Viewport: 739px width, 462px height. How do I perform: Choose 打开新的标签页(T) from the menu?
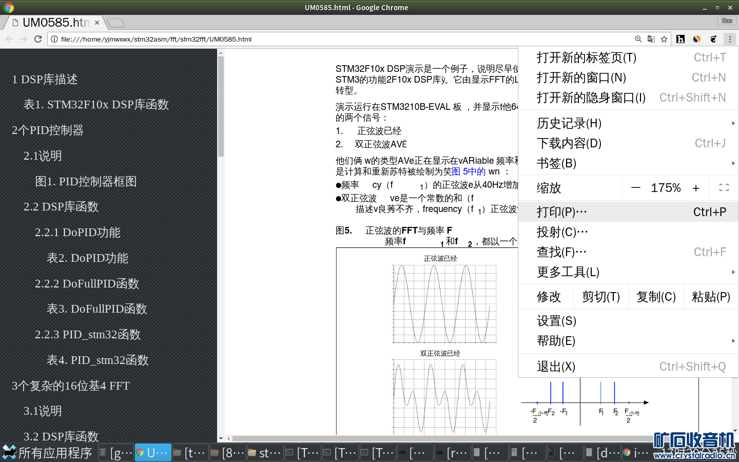pos(628,57)
